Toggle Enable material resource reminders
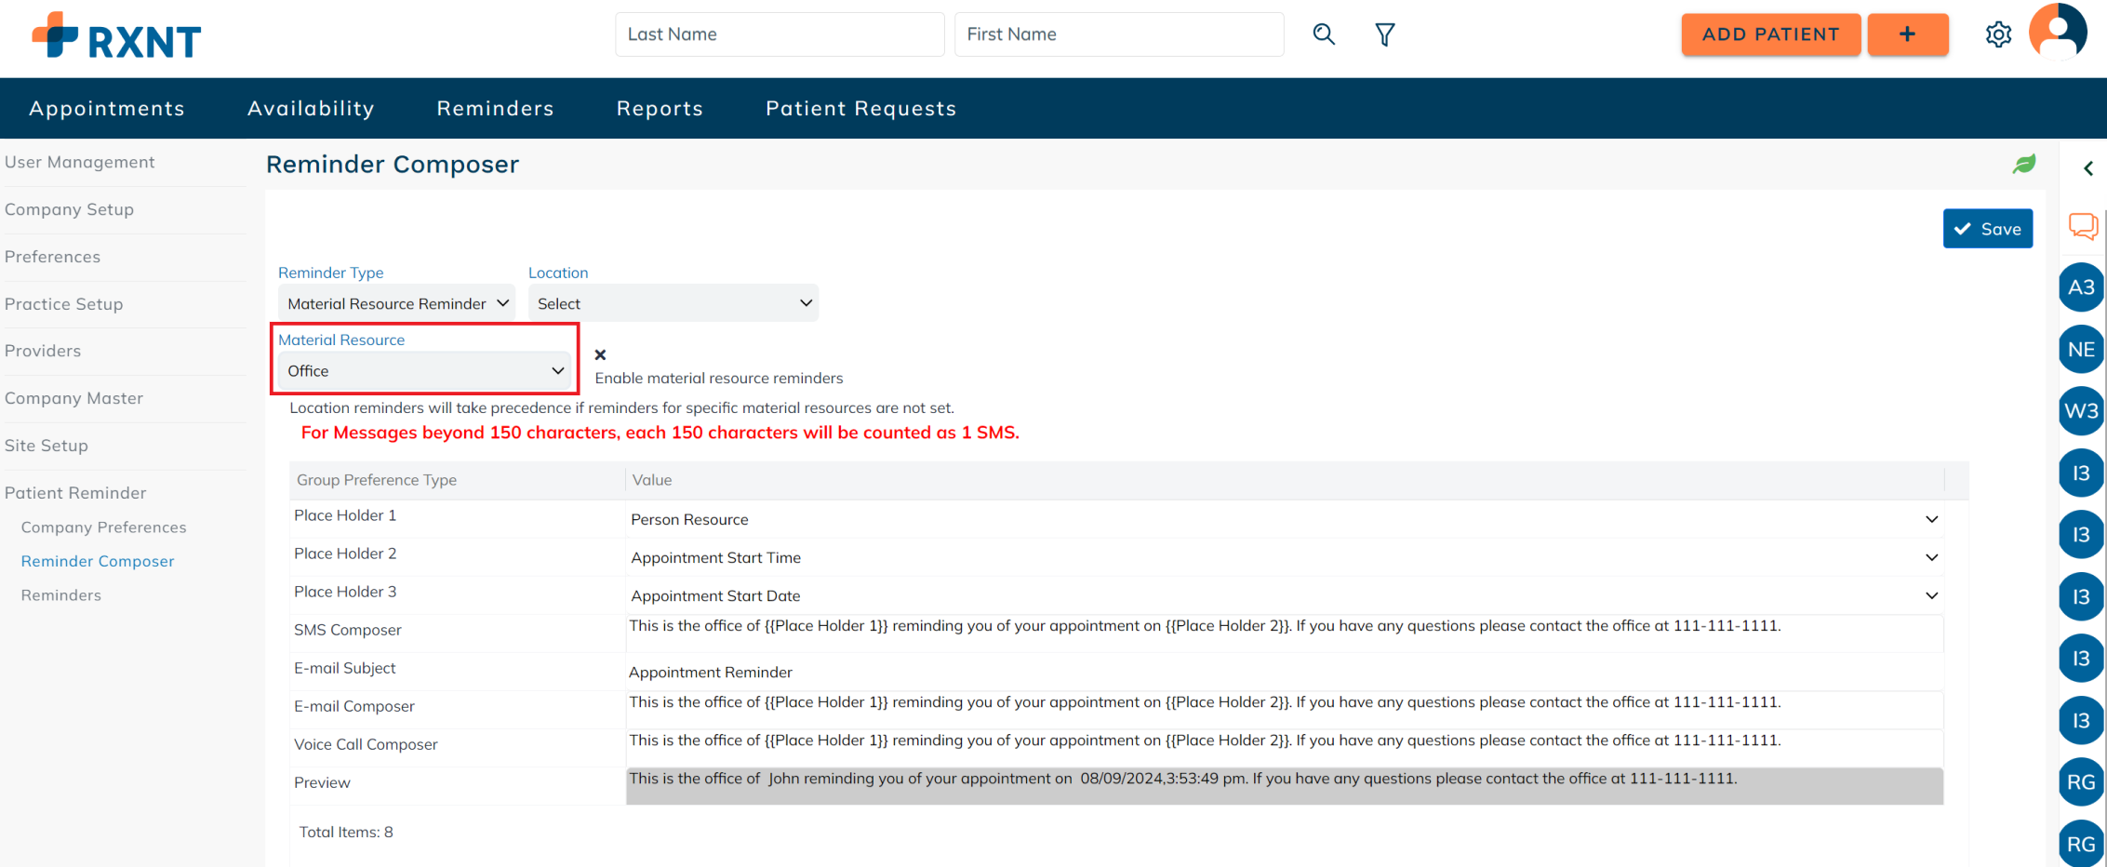This screenshot has height=867, width=2107. (601, 355)
